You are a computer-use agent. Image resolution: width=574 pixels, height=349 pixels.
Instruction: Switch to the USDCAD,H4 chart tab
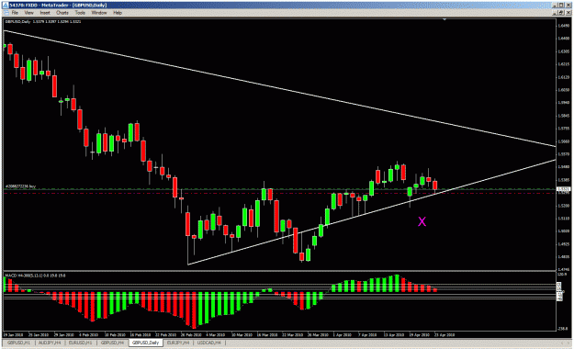[x=209, y=343]
